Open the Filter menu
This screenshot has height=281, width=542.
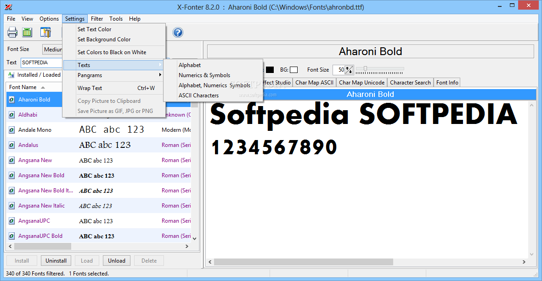(97, 19)
